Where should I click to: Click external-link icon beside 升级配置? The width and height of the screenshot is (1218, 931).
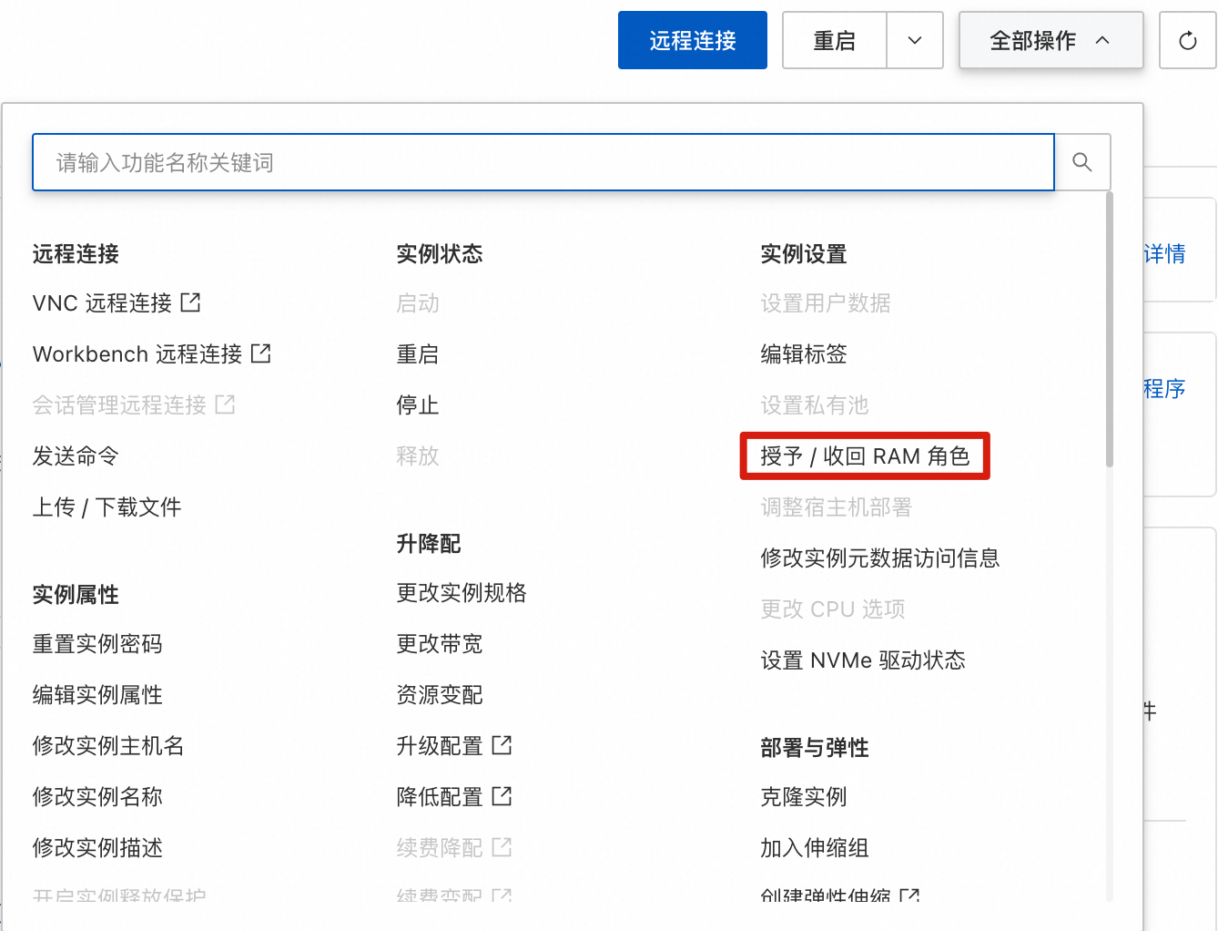(x=502, y=745)
